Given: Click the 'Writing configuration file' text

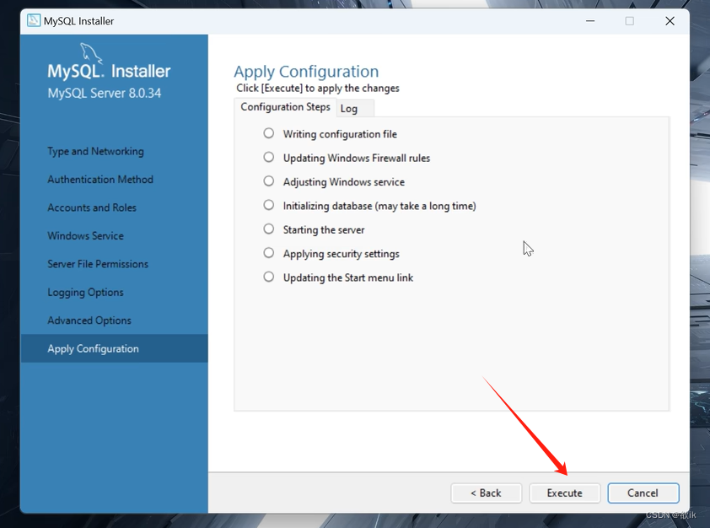Looking at the screenshot, I should [340, 134].
